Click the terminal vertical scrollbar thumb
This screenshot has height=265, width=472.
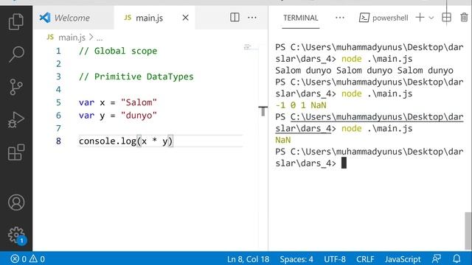pos(468,230)
